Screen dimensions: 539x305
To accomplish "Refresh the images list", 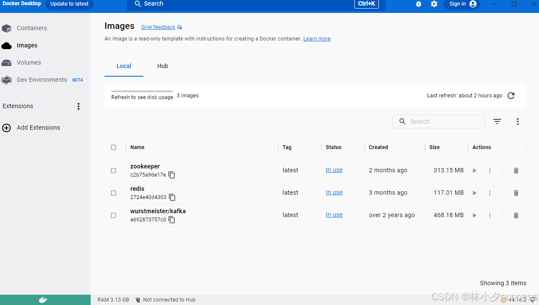I will point(511,95).
